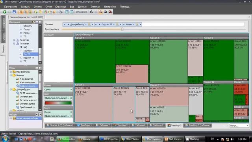252x142 pixels.
Task: Click the magnifier icon on Подтип ТТ level
Action: pos(117,24)
